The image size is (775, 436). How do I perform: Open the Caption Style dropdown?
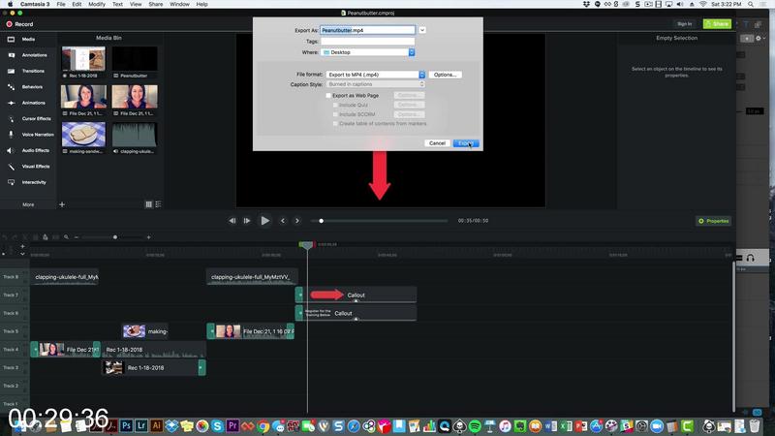click(375, 84)
